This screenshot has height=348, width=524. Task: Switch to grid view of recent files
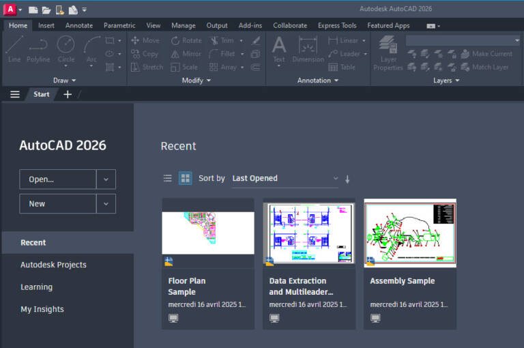(185, 178)
